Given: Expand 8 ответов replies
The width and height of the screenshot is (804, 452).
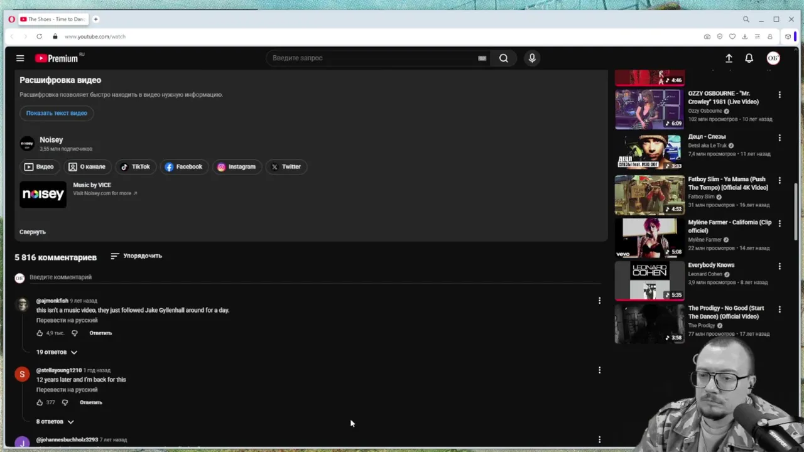Looking at the screenshot, I should pos(55,422).
